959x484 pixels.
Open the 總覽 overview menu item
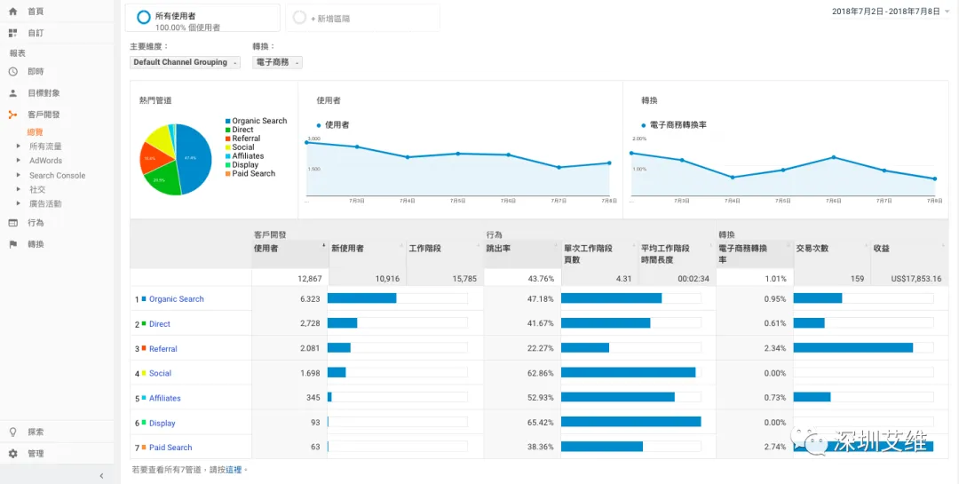click(x=36, y=132)
